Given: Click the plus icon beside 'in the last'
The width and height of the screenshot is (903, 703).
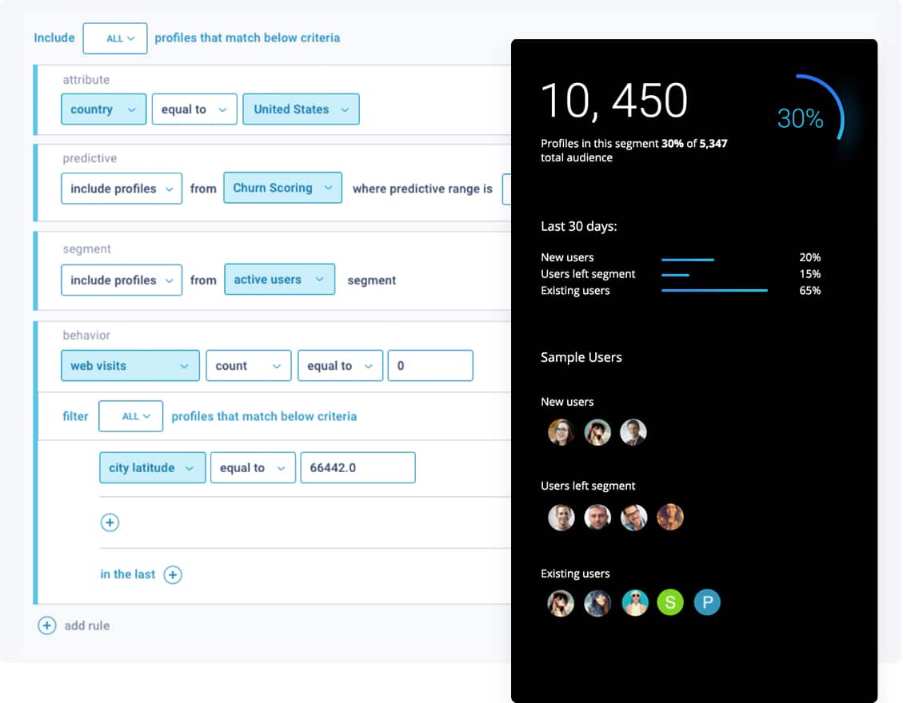Looking at the screenshot, I should (x=173, y=574).
